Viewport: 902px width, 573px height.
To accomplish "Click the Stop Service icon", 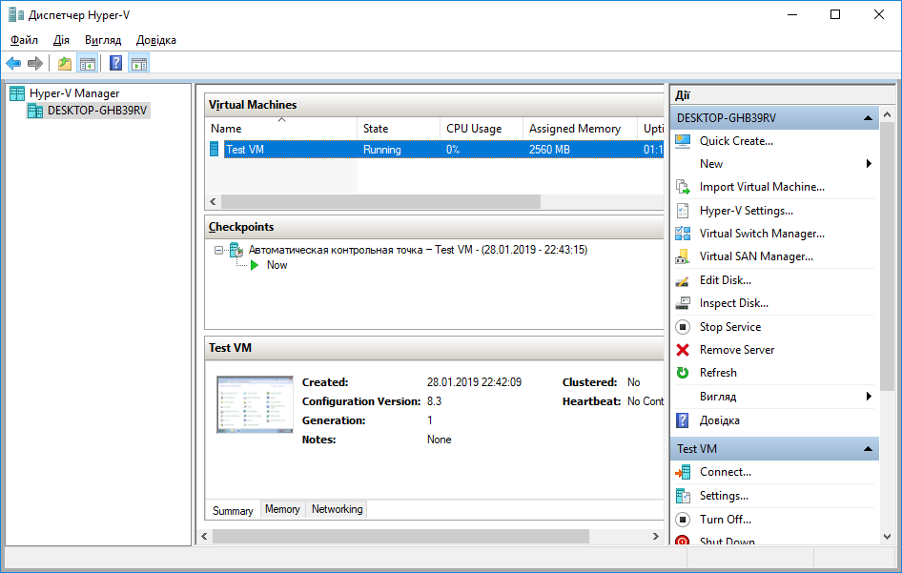I will [x=683, y=327].
